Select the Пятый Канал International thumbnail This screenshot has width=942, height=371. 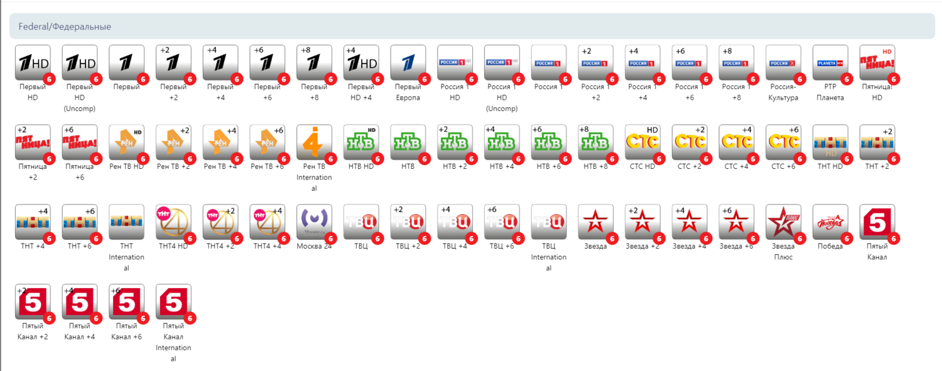click(173, 302)
